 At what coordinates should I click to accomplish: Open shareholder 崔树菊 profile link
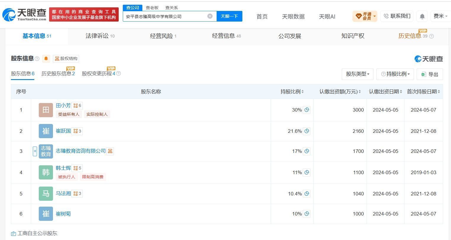(63, 214)
